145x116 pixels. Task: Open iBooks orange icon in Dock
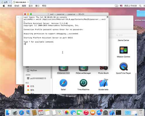(x=93, y=113)
